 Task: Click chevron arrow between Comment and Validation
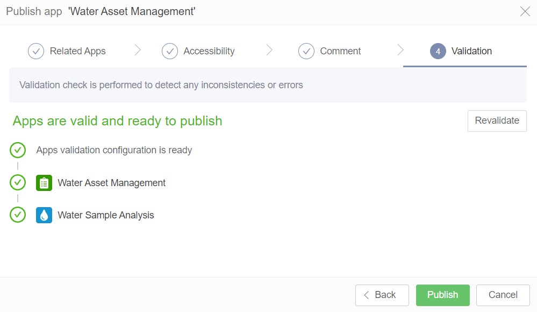point(400,51)
